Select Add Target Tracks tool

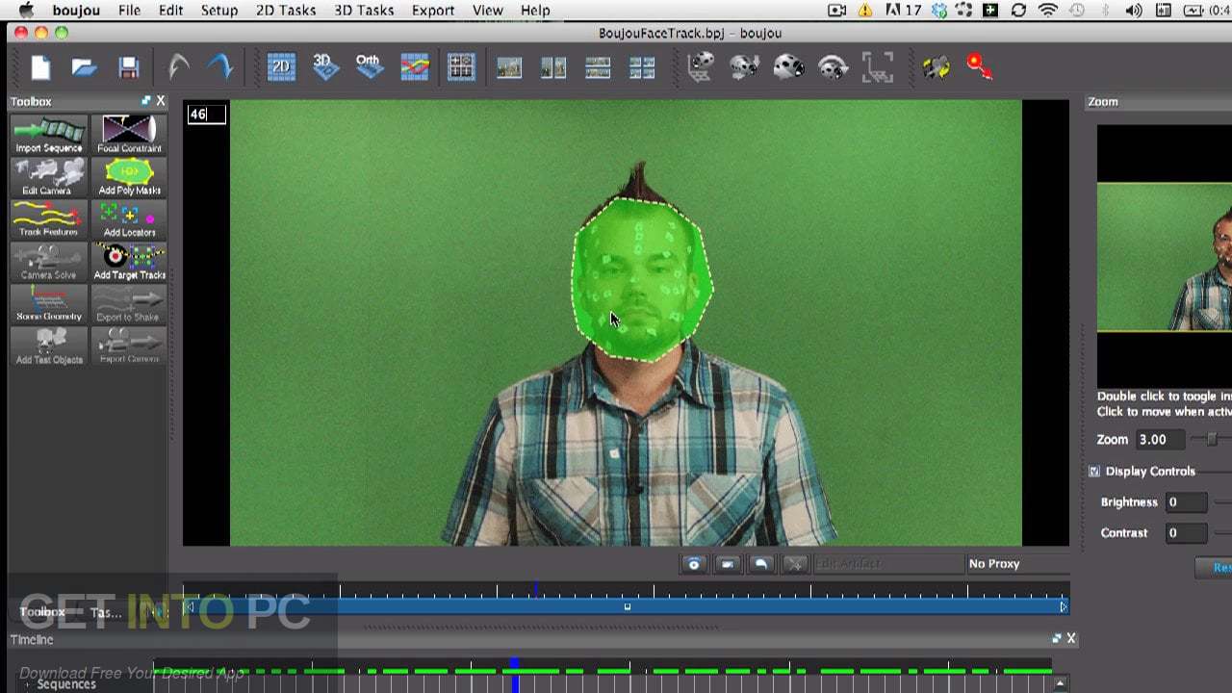129,262
